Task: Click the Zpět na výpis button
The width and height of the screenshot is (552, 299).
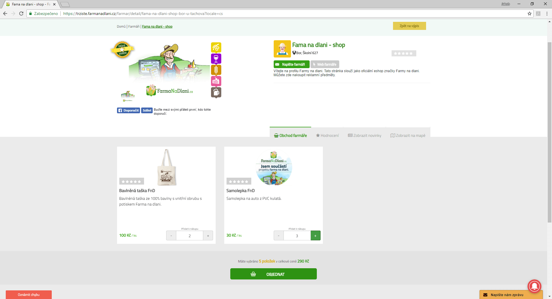Action: (409, 26)
